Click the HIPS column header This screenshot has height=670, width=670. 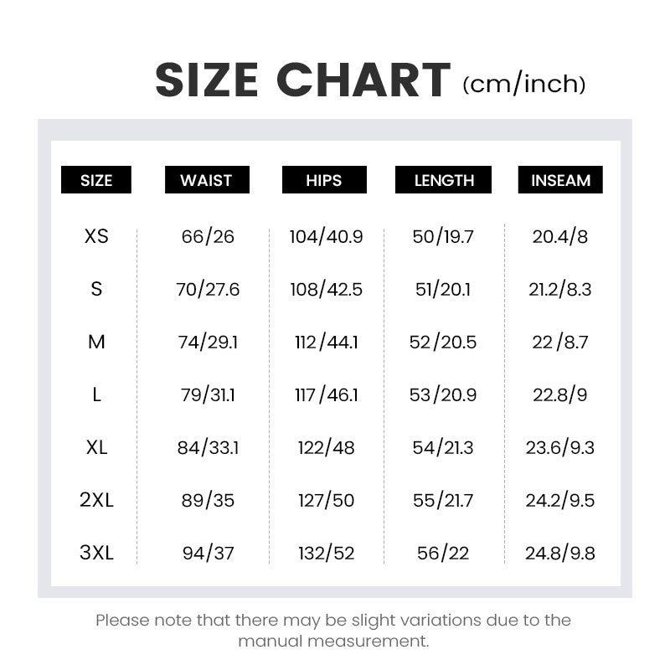click(x=323, y=180)
